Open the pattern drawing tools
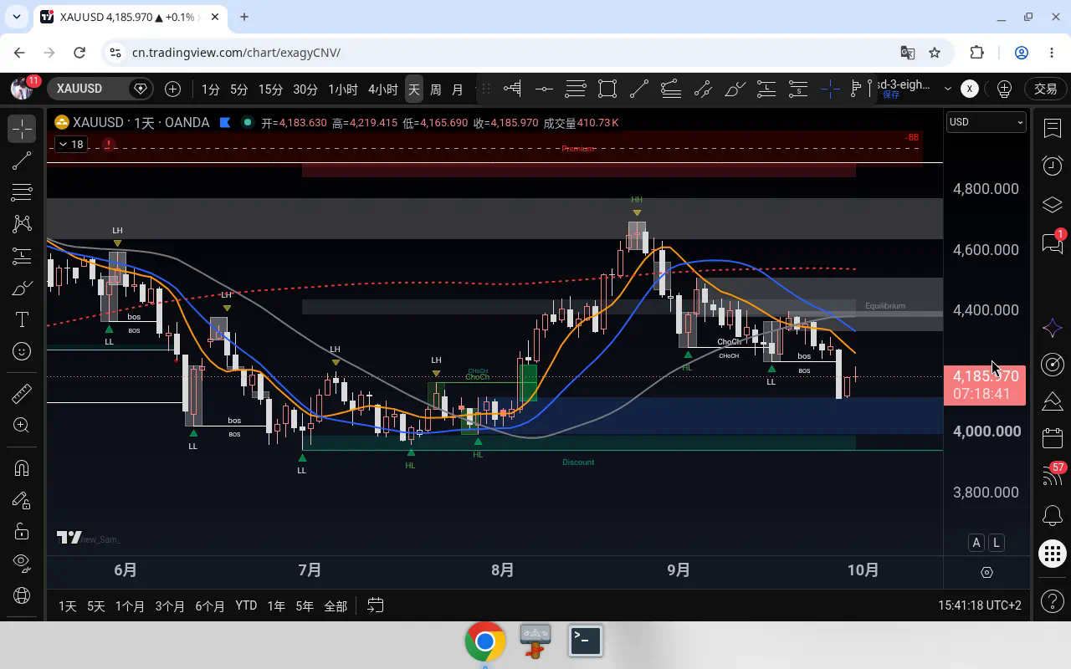Screen dimensions: 1071x669 point(22,224)
